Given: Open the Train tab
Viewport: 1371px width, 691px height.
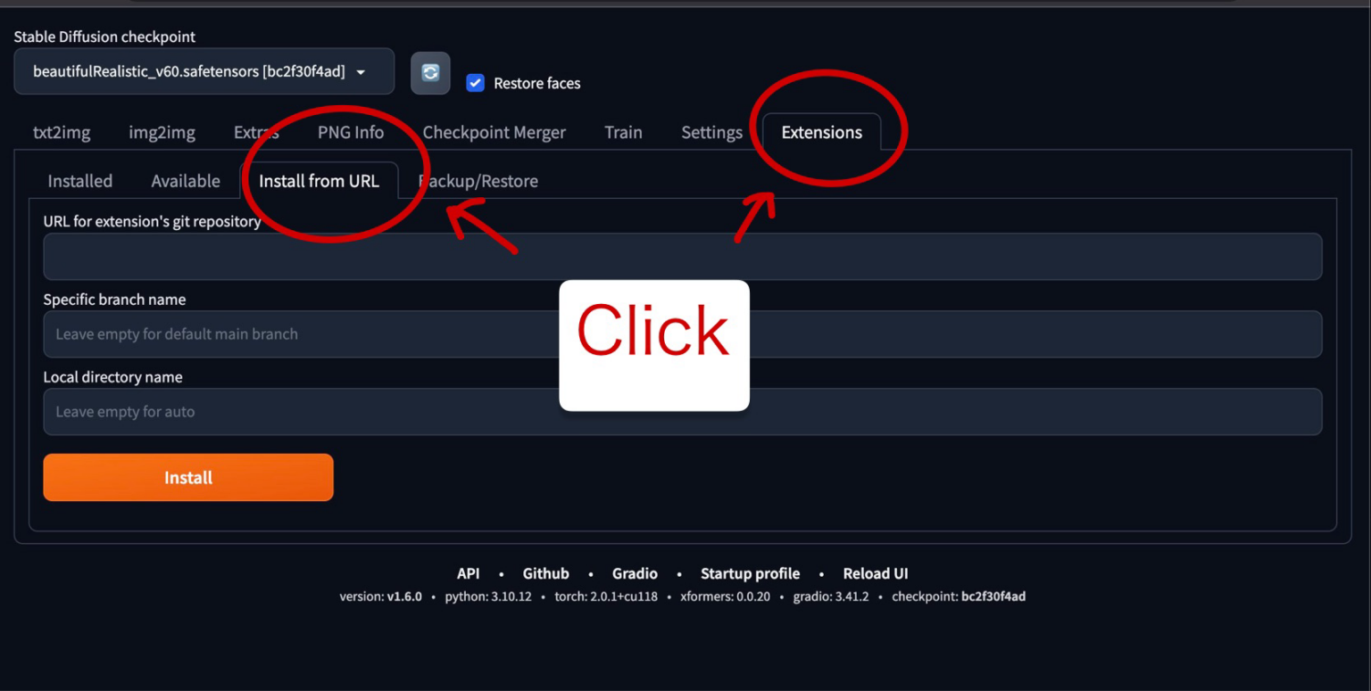Looking at the screenshot, I should point(623,132).
